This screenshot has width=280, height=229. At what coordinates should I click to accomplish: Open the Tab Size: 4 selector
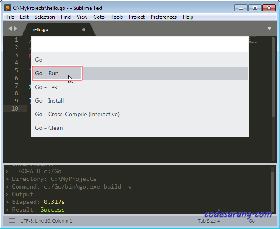point(209,221)
